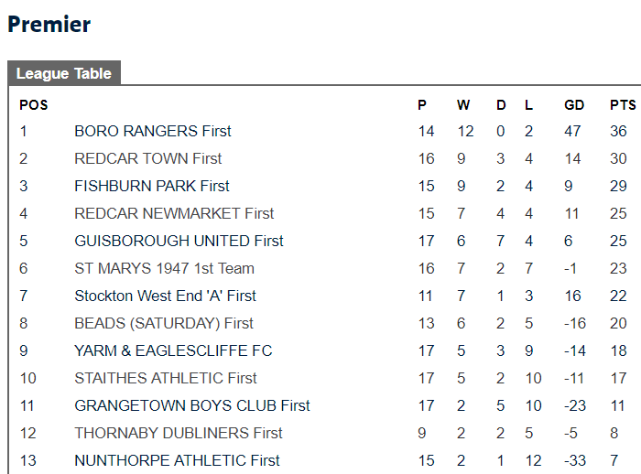Click REDCAR NEWMARKET First link
Screen dimensions: 641x474
point(174,213)
